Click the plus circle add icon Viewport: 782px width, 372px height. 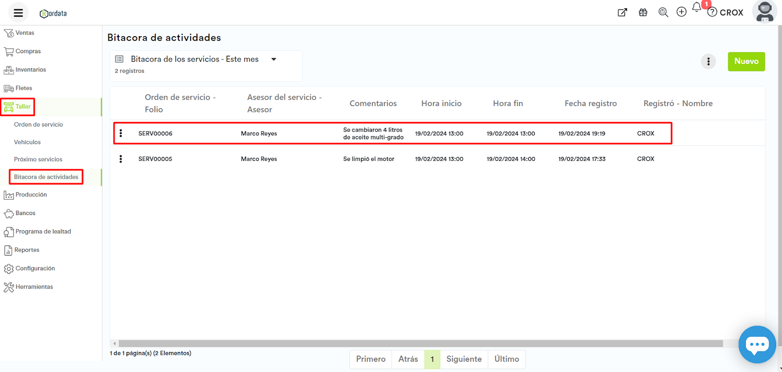coord(681,12)
